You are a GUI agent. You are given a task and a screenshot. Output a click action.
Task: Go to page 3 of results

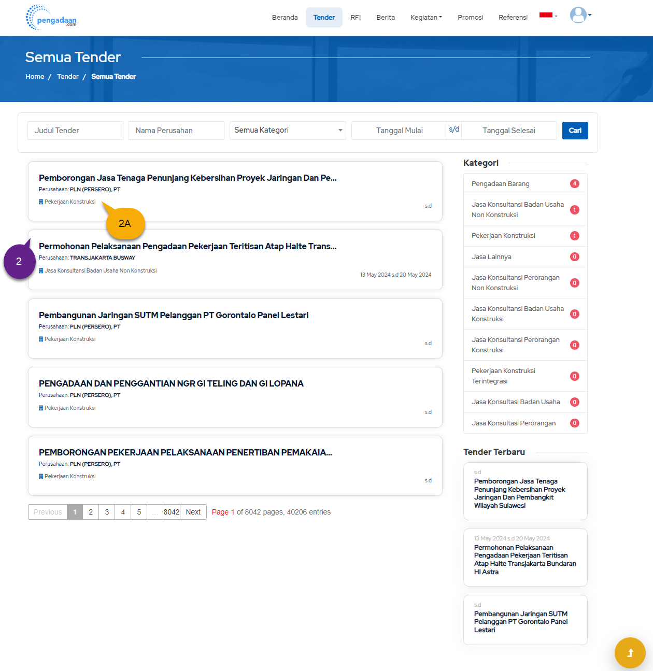tap(107, 512)
